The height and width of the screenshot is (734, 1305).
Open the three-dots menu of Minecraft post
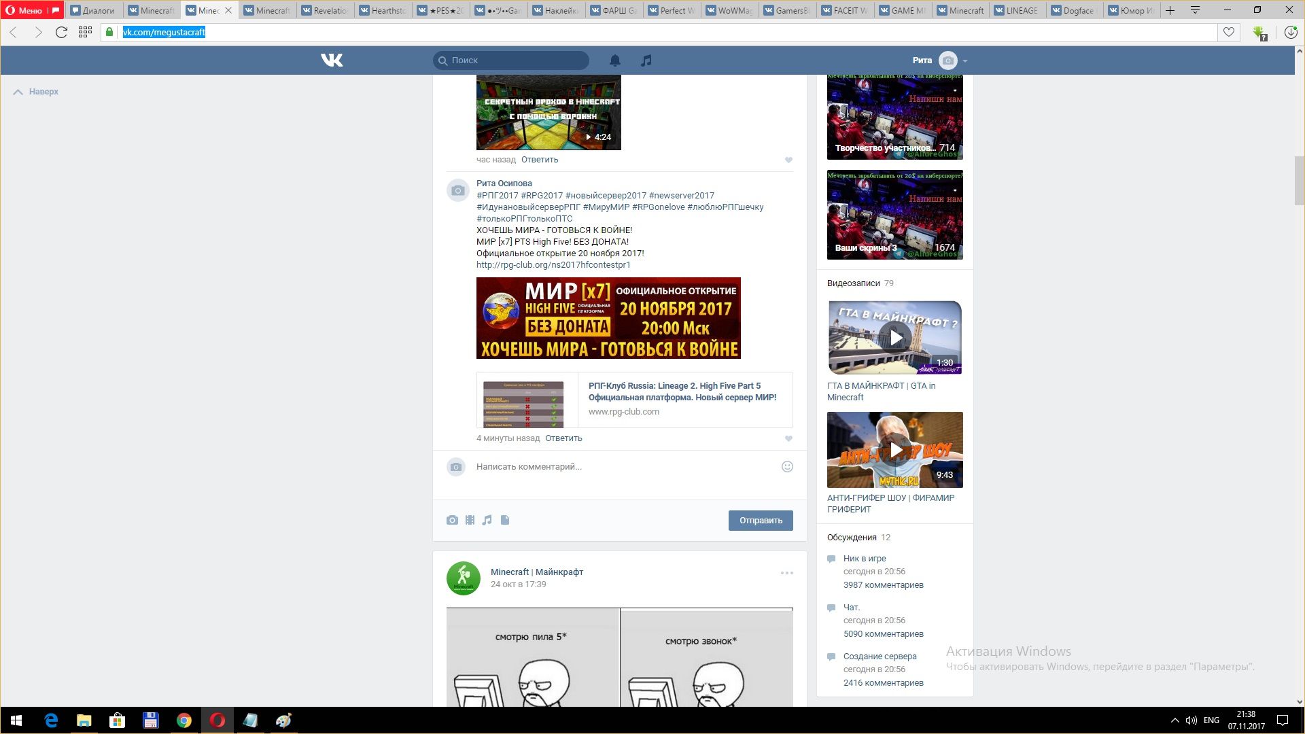786,573
